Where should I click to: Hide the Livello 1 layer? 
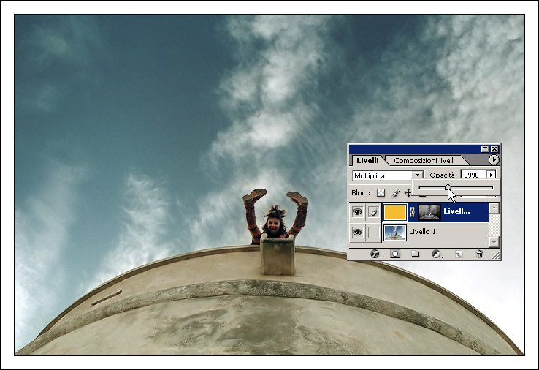pyautogui.click(x=357, y=233)
